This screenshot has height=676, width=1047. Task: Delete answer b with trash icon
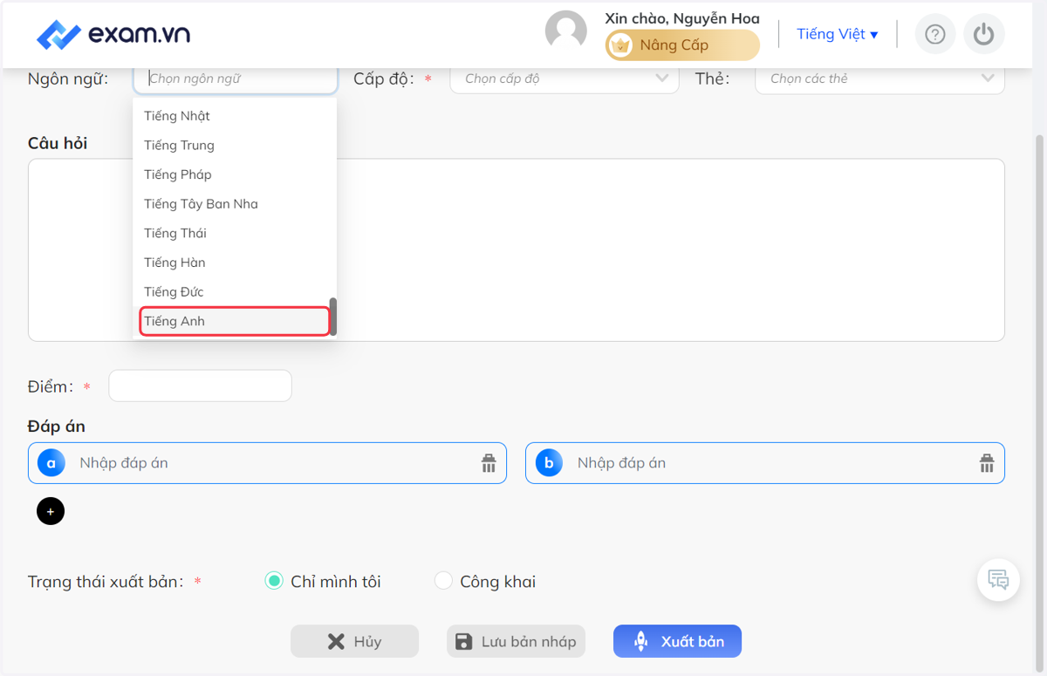pos(987,463)
